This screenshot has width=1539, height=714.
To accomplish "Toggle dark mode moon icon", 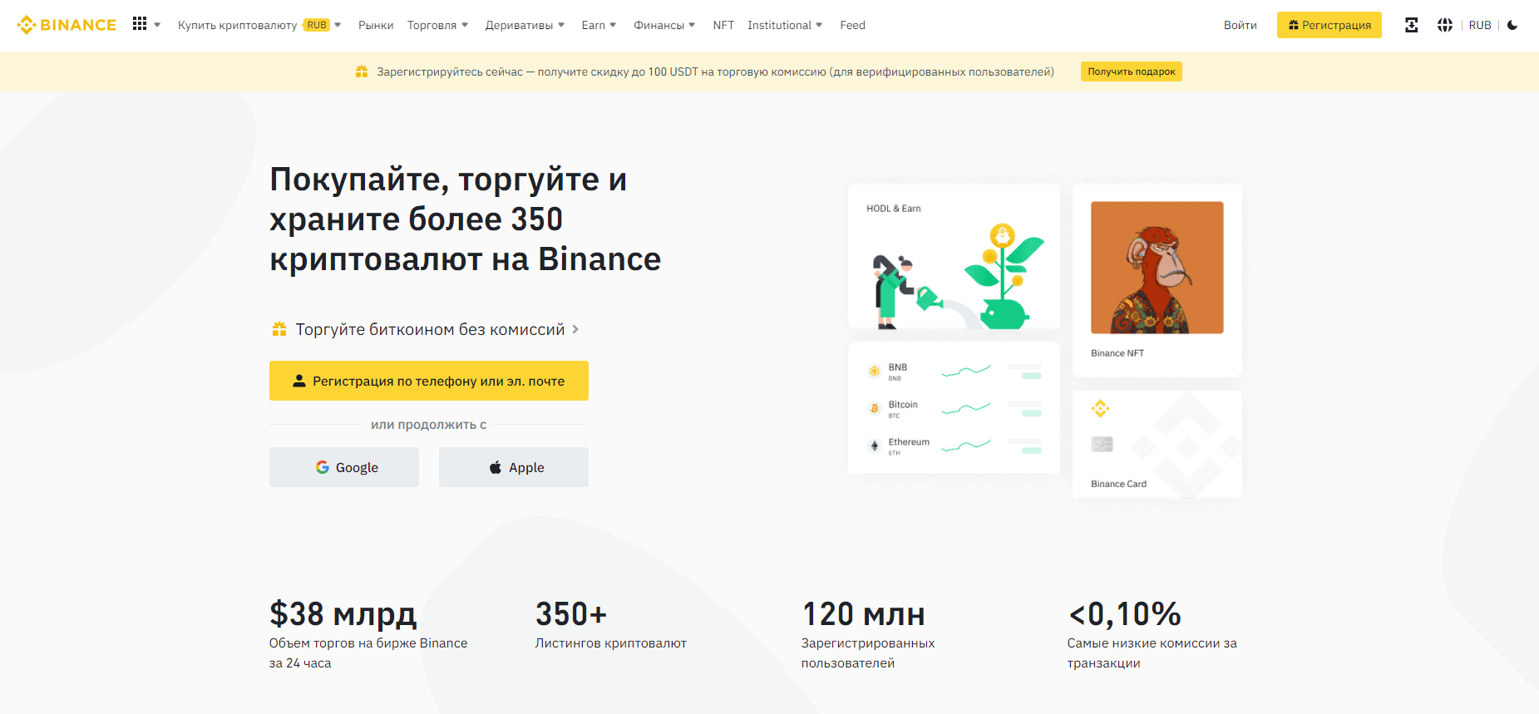I will (1512, 25).
